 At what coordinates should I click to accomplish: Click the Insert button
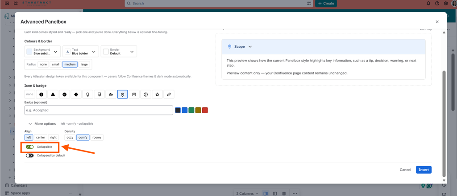click(424, 170)
